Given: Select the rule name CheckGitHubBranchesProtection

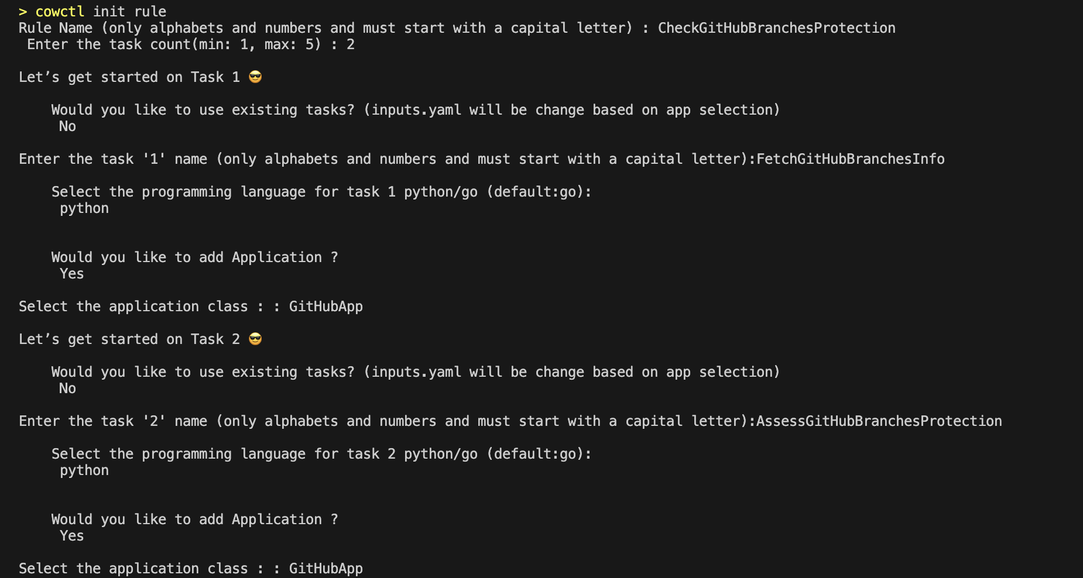Looking at the screenshot, I should (776, 28).
